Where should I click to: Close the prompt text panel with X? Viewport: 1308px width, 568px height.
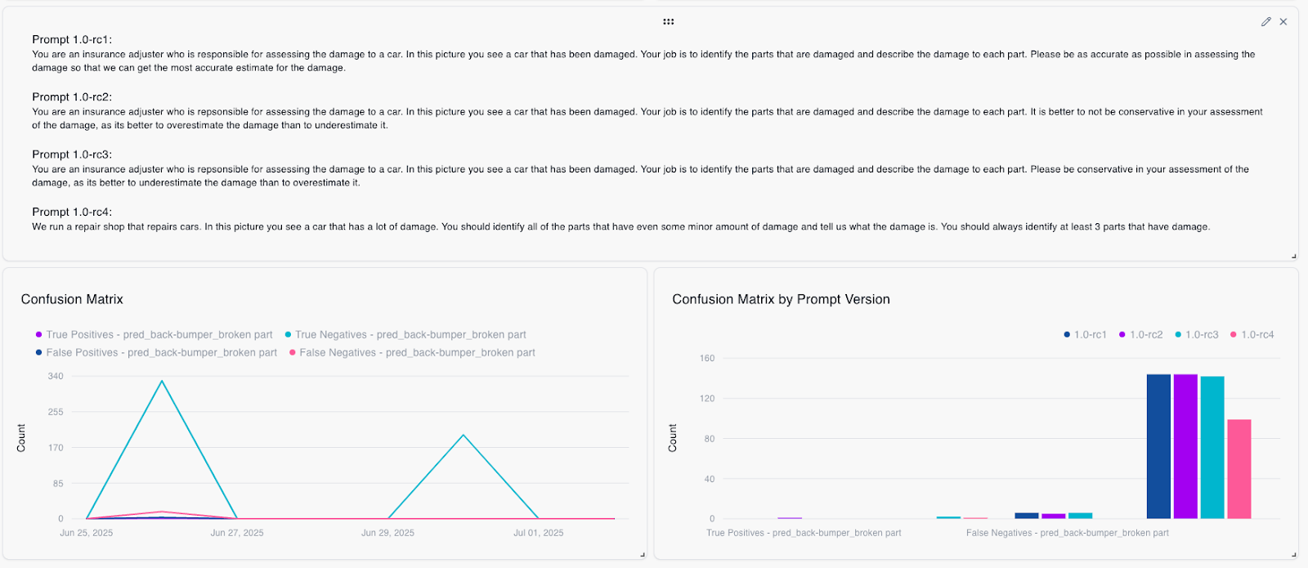(1283, 22)
